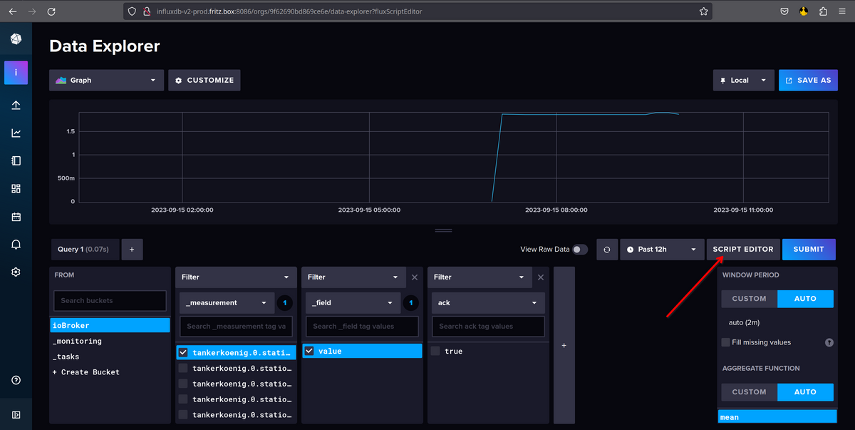Screen dimensions: 855x430
Task: Open Settings gear icon in sidebar
Action: (16, 272)
